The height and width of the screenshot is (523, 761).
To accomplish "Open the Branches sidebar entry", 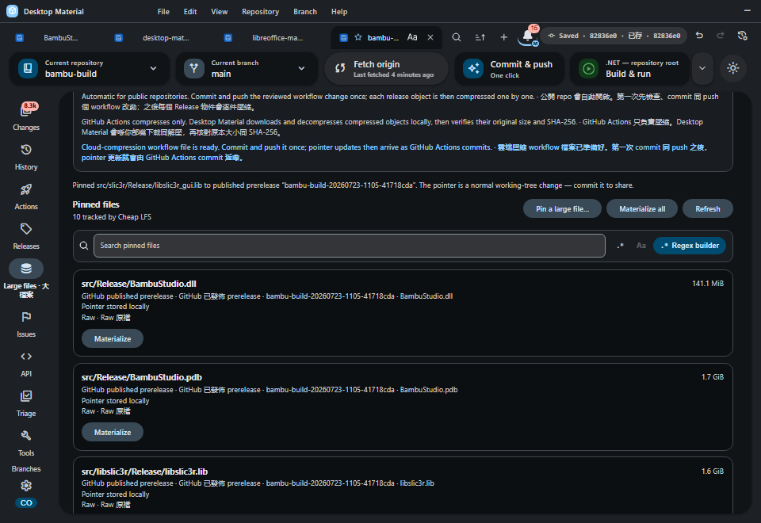I will [26, 469].
